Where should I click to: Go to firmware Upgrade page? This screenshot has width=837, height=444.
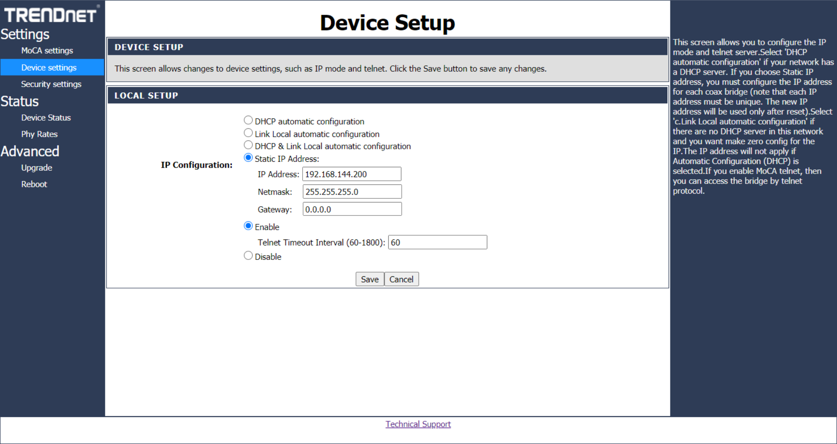tap(37, 168)
